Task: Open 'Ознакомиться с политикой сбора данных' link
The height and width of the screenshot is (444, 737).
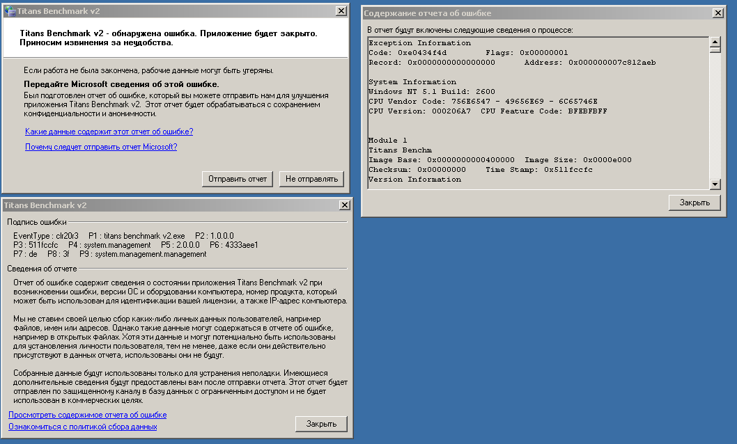Action: point(83,427)
